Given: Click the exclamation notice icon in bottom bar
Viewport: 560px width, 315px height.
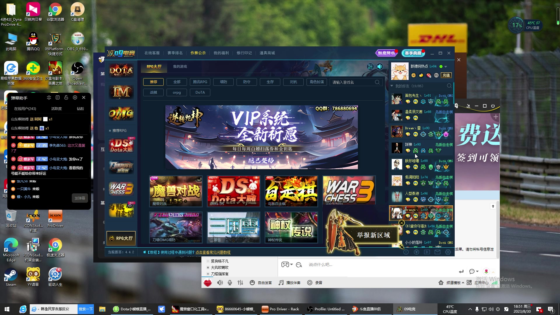Looking at the screenshot, I should (406, 252).
